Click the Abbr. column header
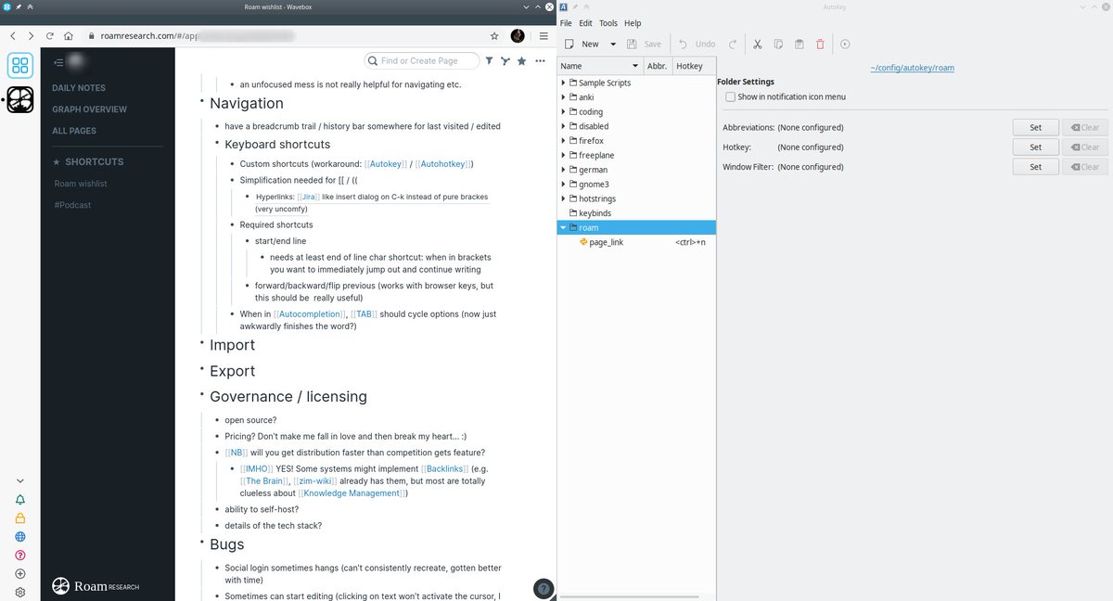Image resolution: width=1113 pixels, height=601 pixels. click(658, 66)
